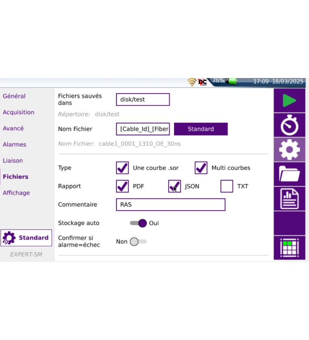The image size is (309, 340).
Task: Enable the TXT report checkbox
Action: click(227, 186)
